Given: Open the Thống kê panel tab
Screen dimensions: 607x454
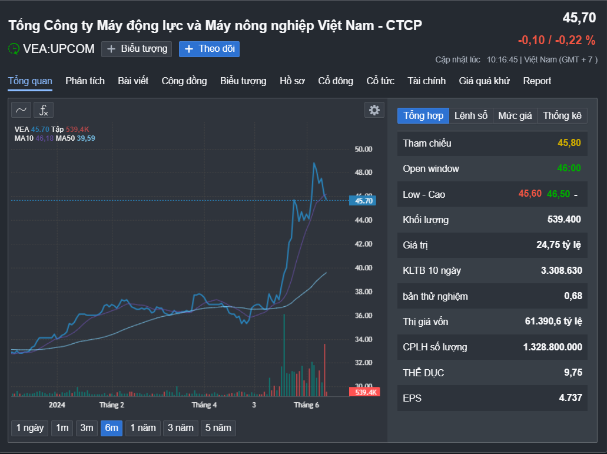Looking at the screenshot, I should pyautogui.click(x=562, y=116).
